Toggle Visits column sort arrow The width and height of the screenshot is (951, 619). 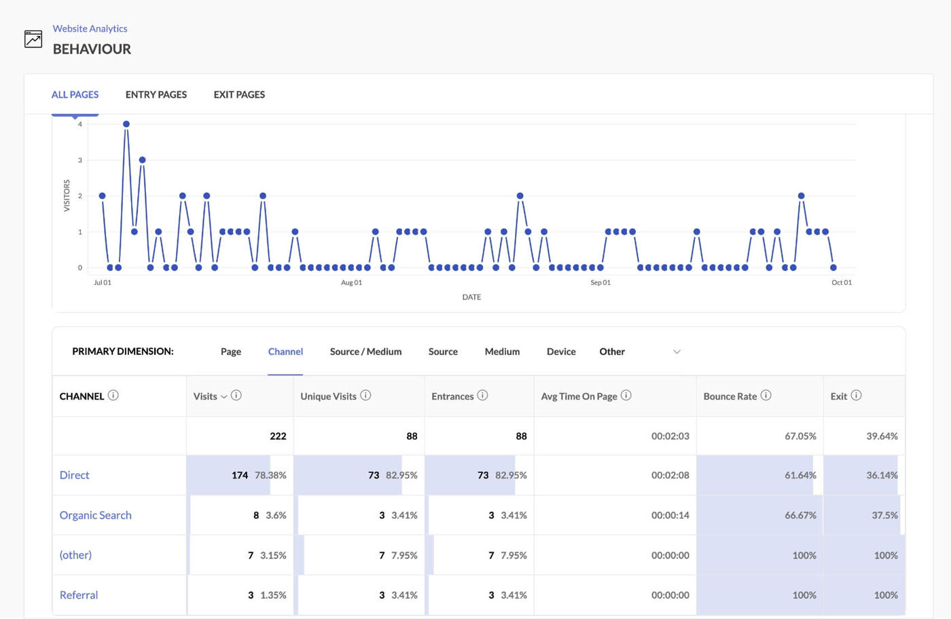click(223, 396)
